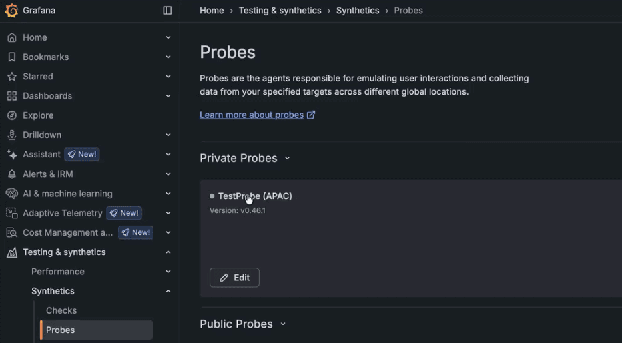Expand the Performance submenu chevron
This screenshot has width=622, height=343.
tap(168, 272)
